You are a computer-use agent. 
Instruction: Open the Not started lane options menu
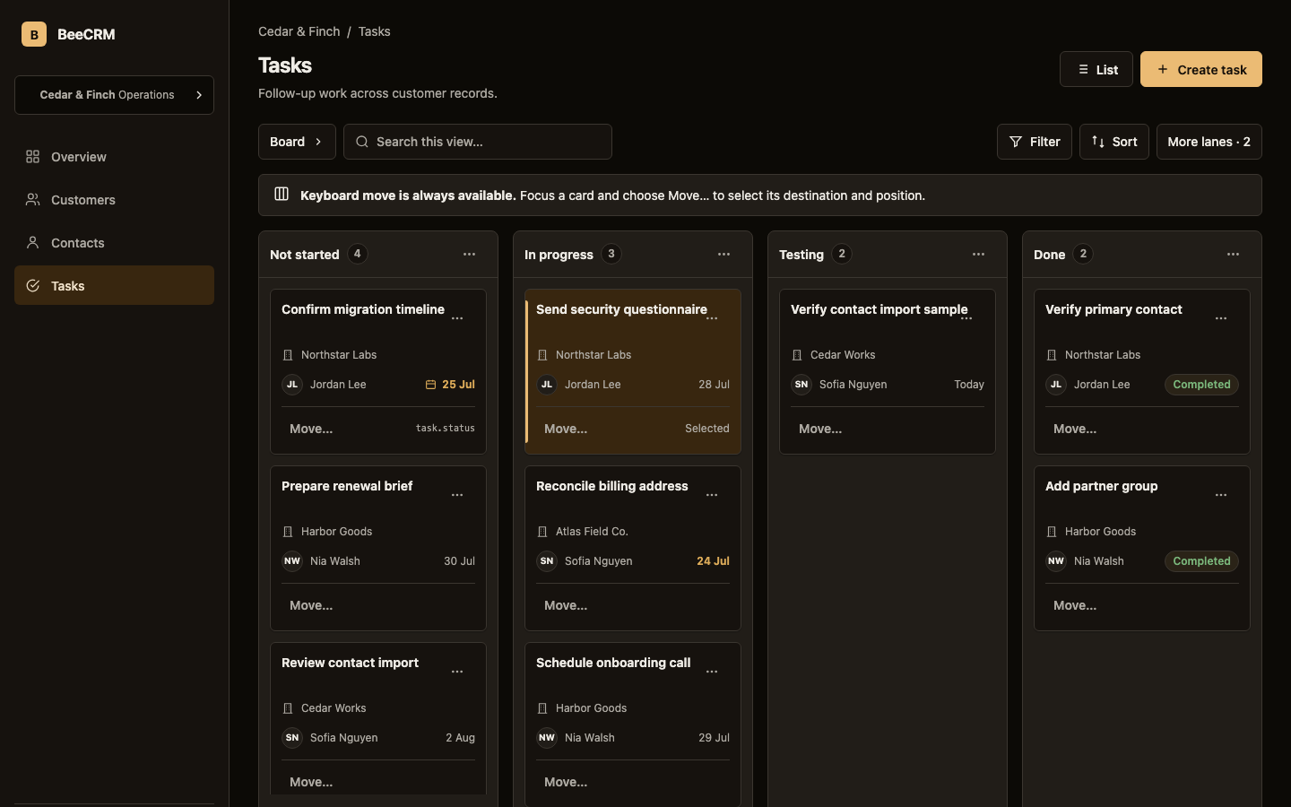coord(469,255)
